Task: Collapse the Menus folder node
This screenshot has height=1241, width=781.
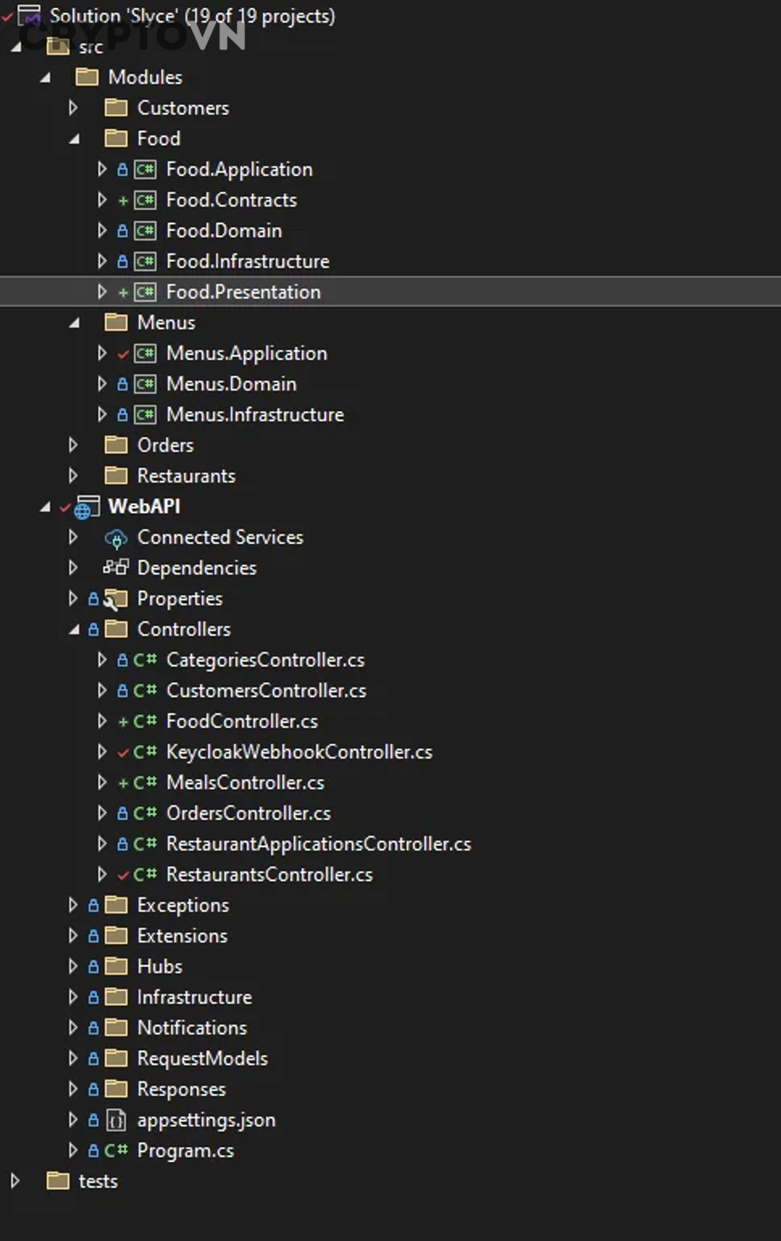Action: (74, 323)
